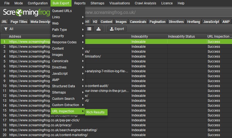Switch to the Page Titles tab

(19, 22)
